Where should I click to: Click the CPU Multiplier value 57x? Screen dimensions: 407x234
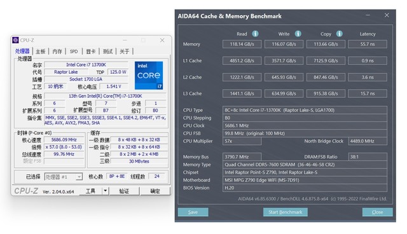[x=242, y=141]
